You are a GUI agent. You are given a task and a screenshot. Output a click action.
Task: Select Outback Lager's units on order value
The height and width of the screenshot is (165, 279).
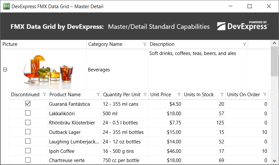[x=247, y=132]
